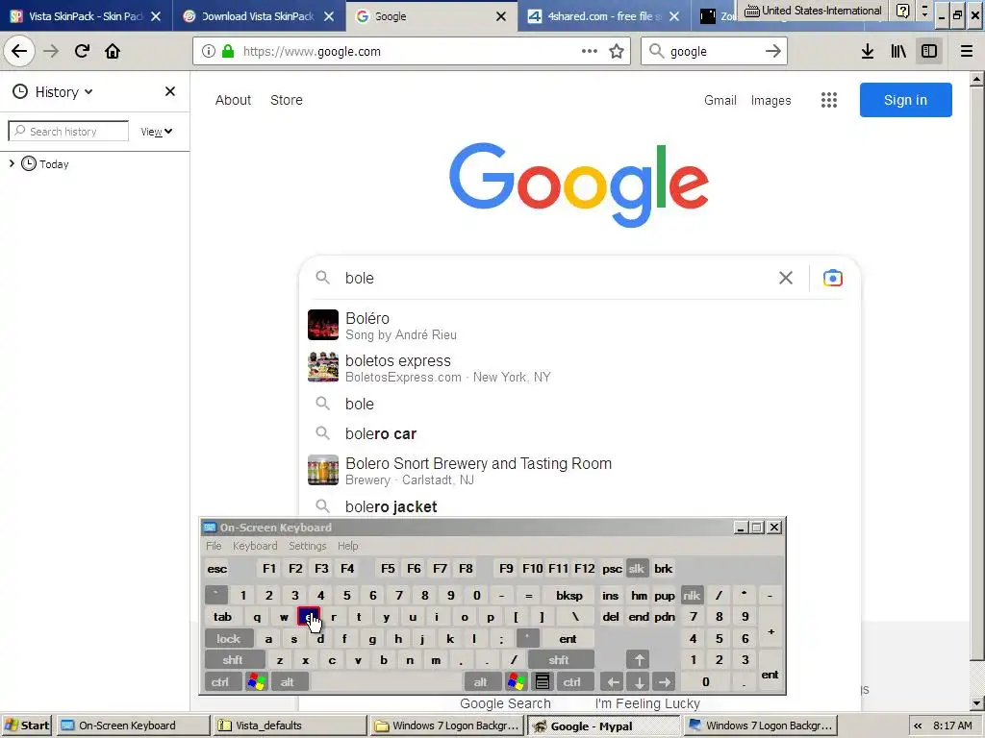Open the page actions three-dot menu
The image size is (985, 738).
(590, 52)
